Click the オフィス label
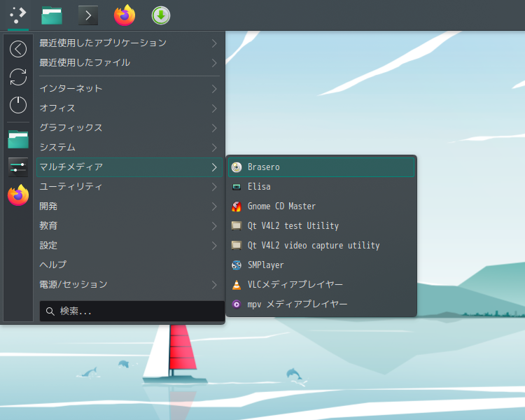 click(x=57, y=108)
